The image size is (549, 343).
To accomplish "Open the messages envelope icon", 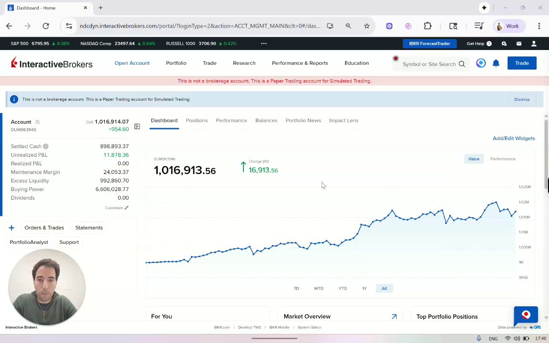I will click(x=519, y=43).
